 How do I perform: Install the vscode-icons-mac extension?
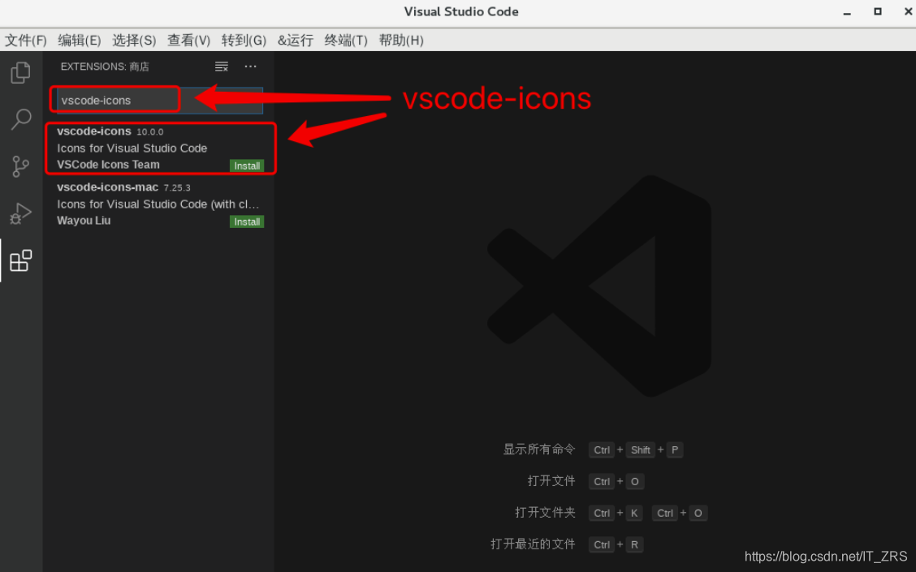click(x=247, y=221)
